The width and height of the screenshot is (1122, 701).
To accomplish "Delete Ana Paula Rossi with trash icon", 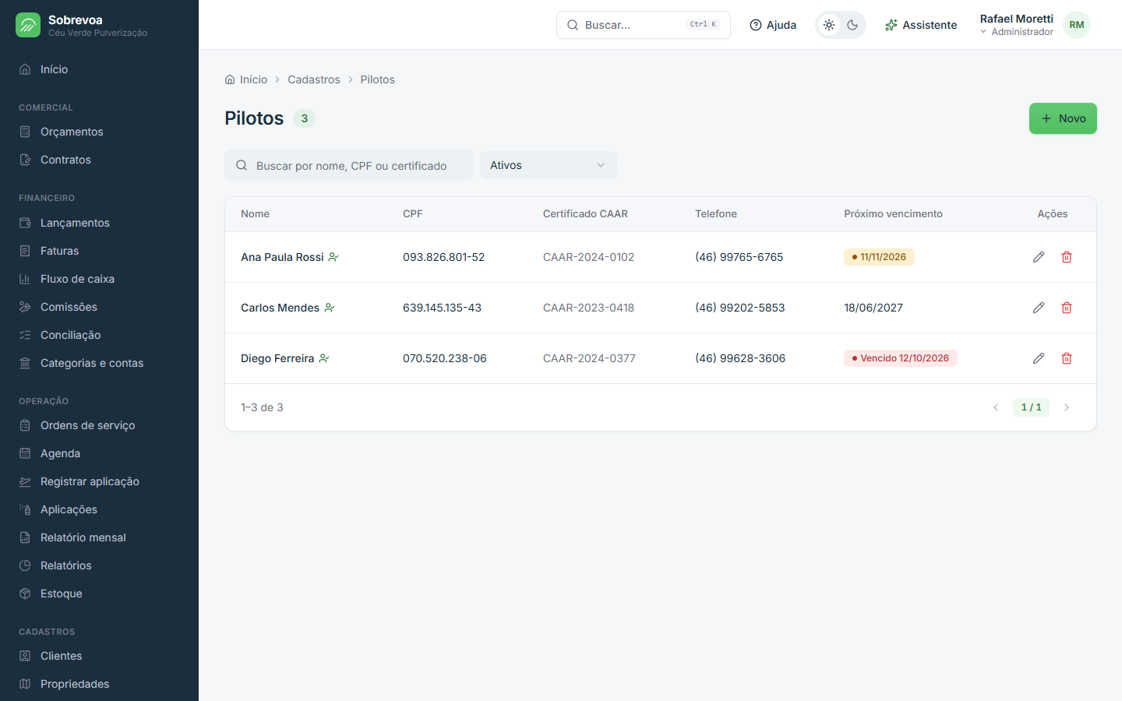I will pos(1067,257).
